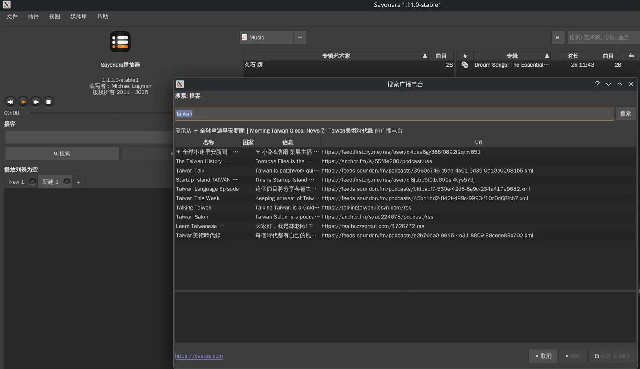
Task: Add a new playlist tab with plus
Action: coord(78,182)
